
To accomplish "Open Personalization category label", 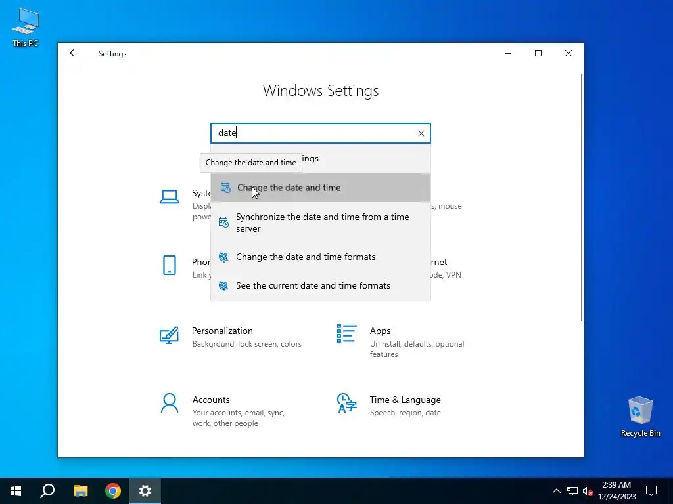I will tap(222, 331).
